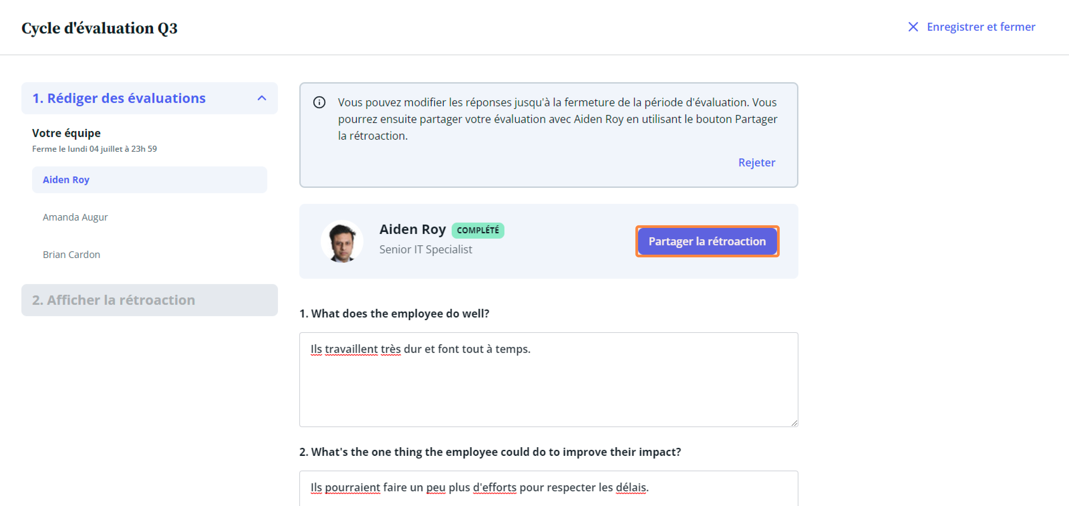The height and width of the screenshot is (506, 1069).
Task: Select Aiden Roy in the team list
Action: point(149,180)
